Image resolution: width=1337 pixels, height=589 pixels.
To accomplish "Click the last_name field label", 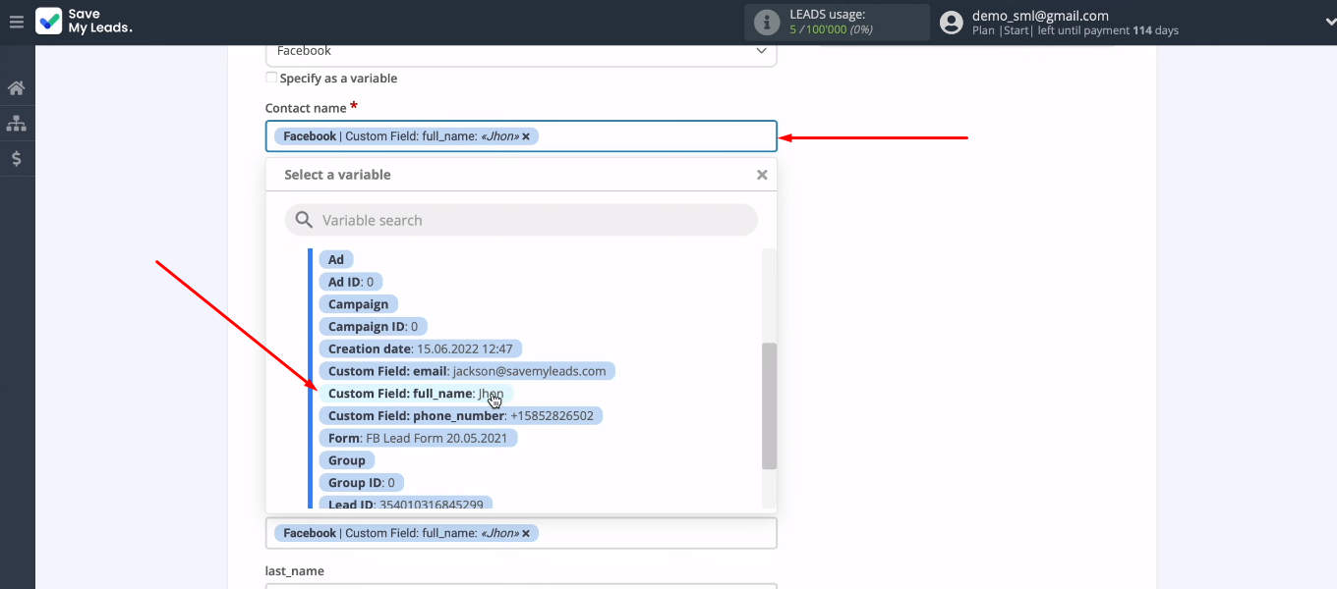I will pyautogui.click(x=294, y=570).
